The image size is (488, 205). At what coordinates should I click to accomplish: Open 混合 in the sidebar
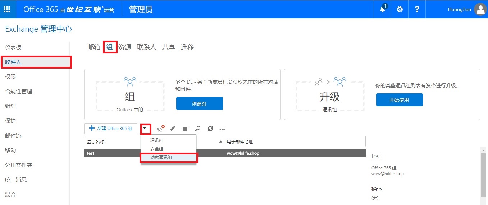(x=10, y=194)
